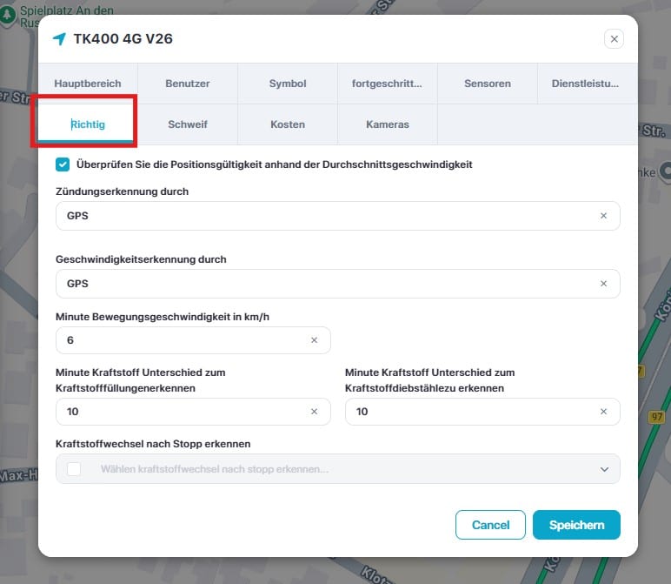Click the Spielplatz map marker icon
671x584 pixels.
tap(10, 17)
